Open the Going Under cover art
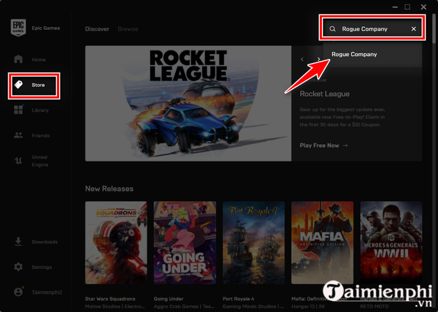Screen dimensions: 438x312 185,243
